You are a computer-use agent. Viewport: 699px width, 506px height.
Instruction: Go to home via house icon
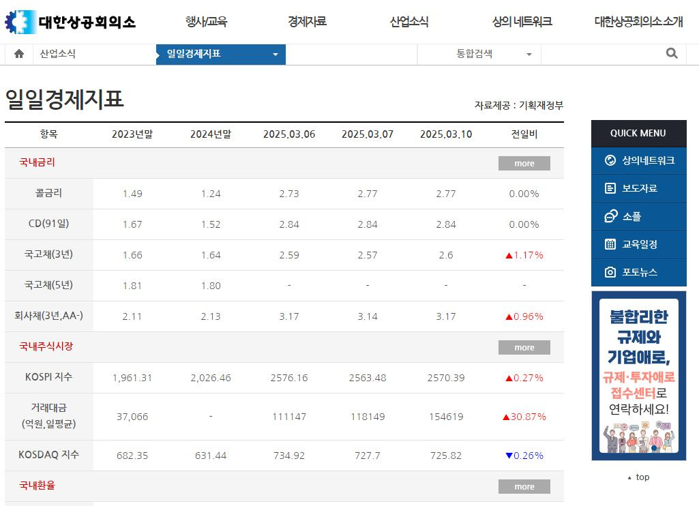[x=18, y=55]
